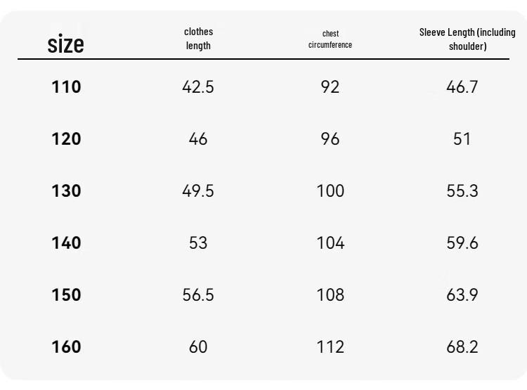Click the 56.5 clothes length cell
Viewport: 527px width, 390px height.
pyautogui.click(x=198, y=295)
